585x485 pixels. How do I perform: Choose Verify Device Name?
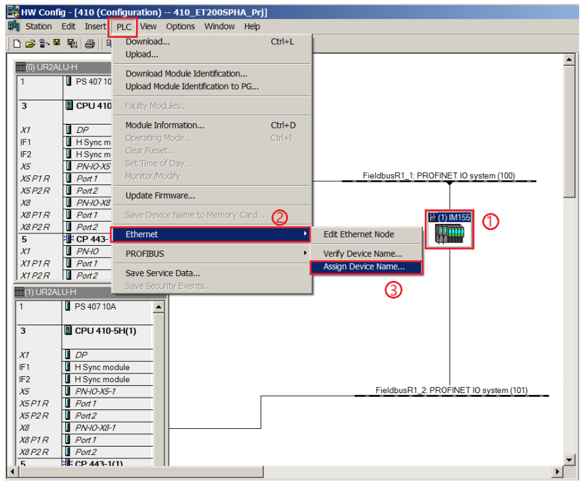(x=363, y=254)
